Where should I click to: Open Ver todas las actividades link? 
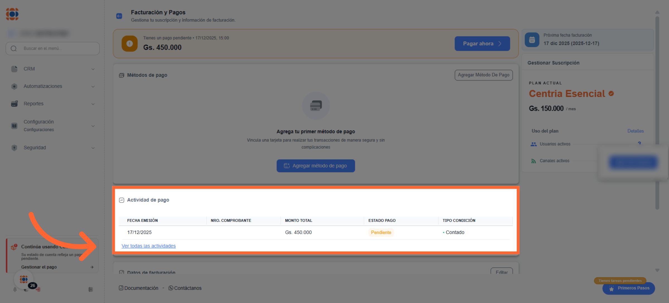click(x=149, y=246)
